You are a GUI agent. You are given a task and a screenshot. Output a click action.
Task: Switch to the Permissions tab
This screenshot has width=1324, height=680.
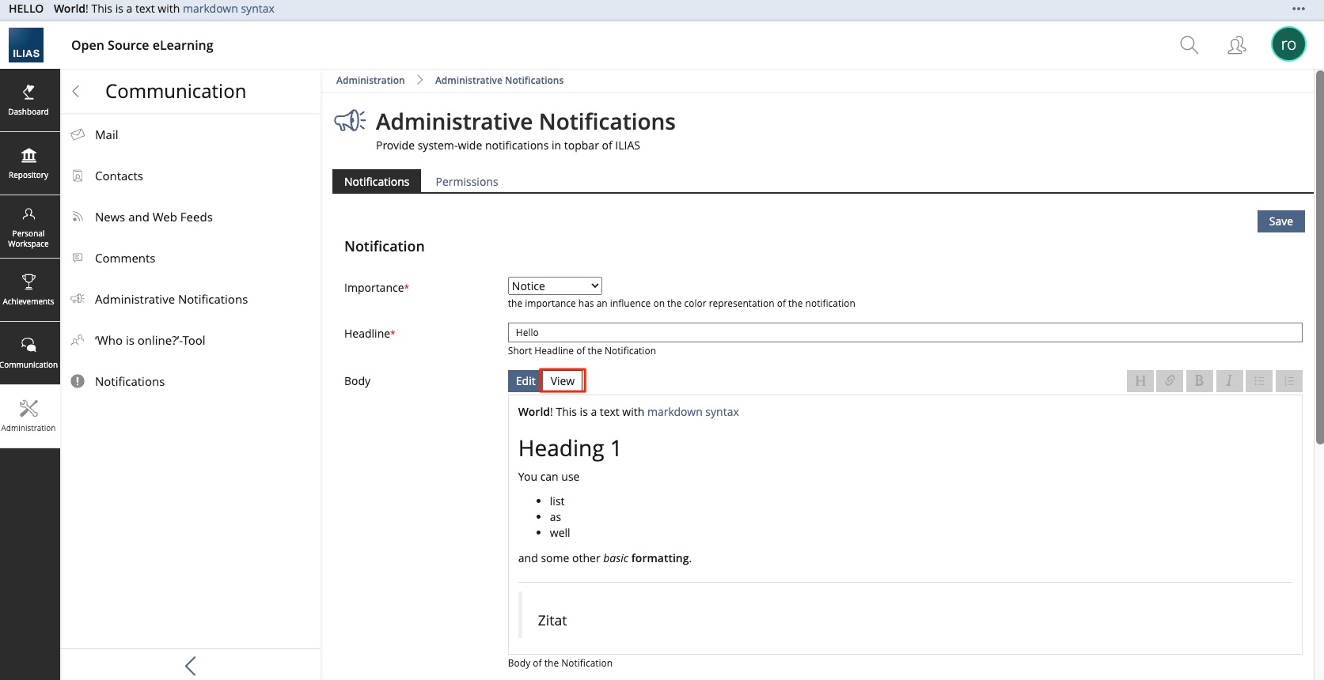(466, 182)
